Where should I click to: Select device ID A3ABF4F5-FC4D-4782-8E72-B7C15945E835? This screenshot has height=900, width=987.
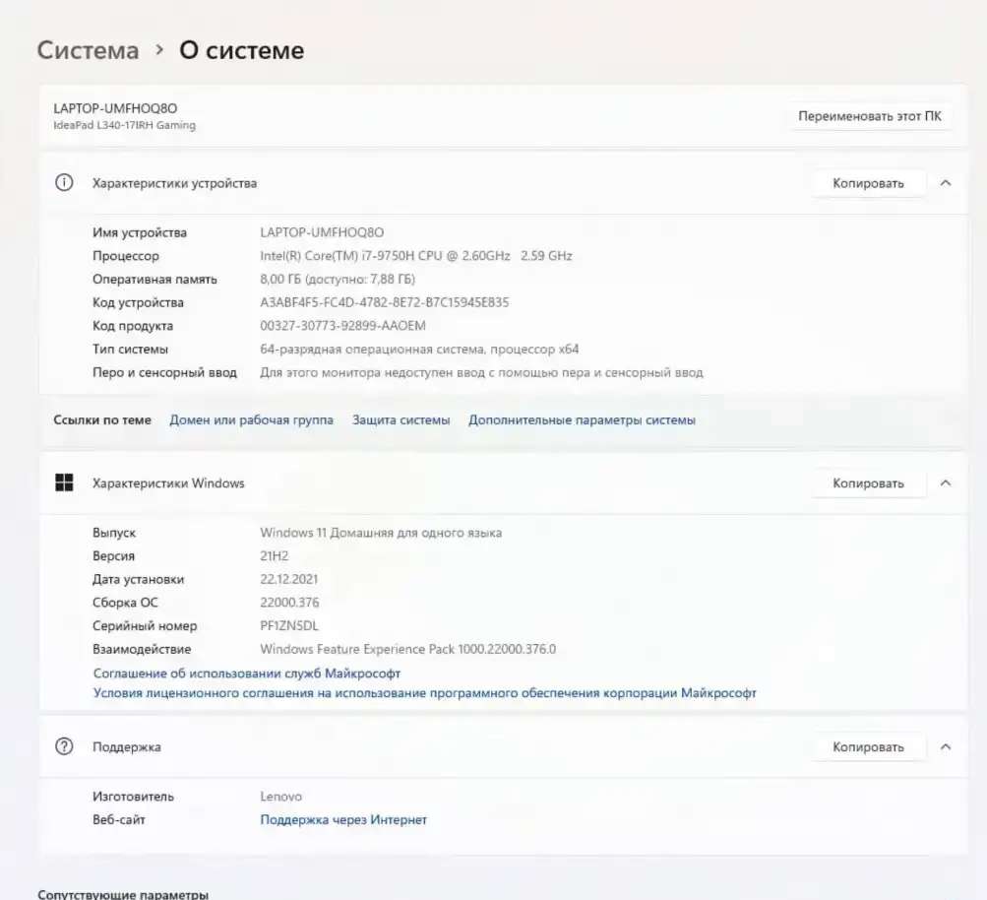(384, 302)
